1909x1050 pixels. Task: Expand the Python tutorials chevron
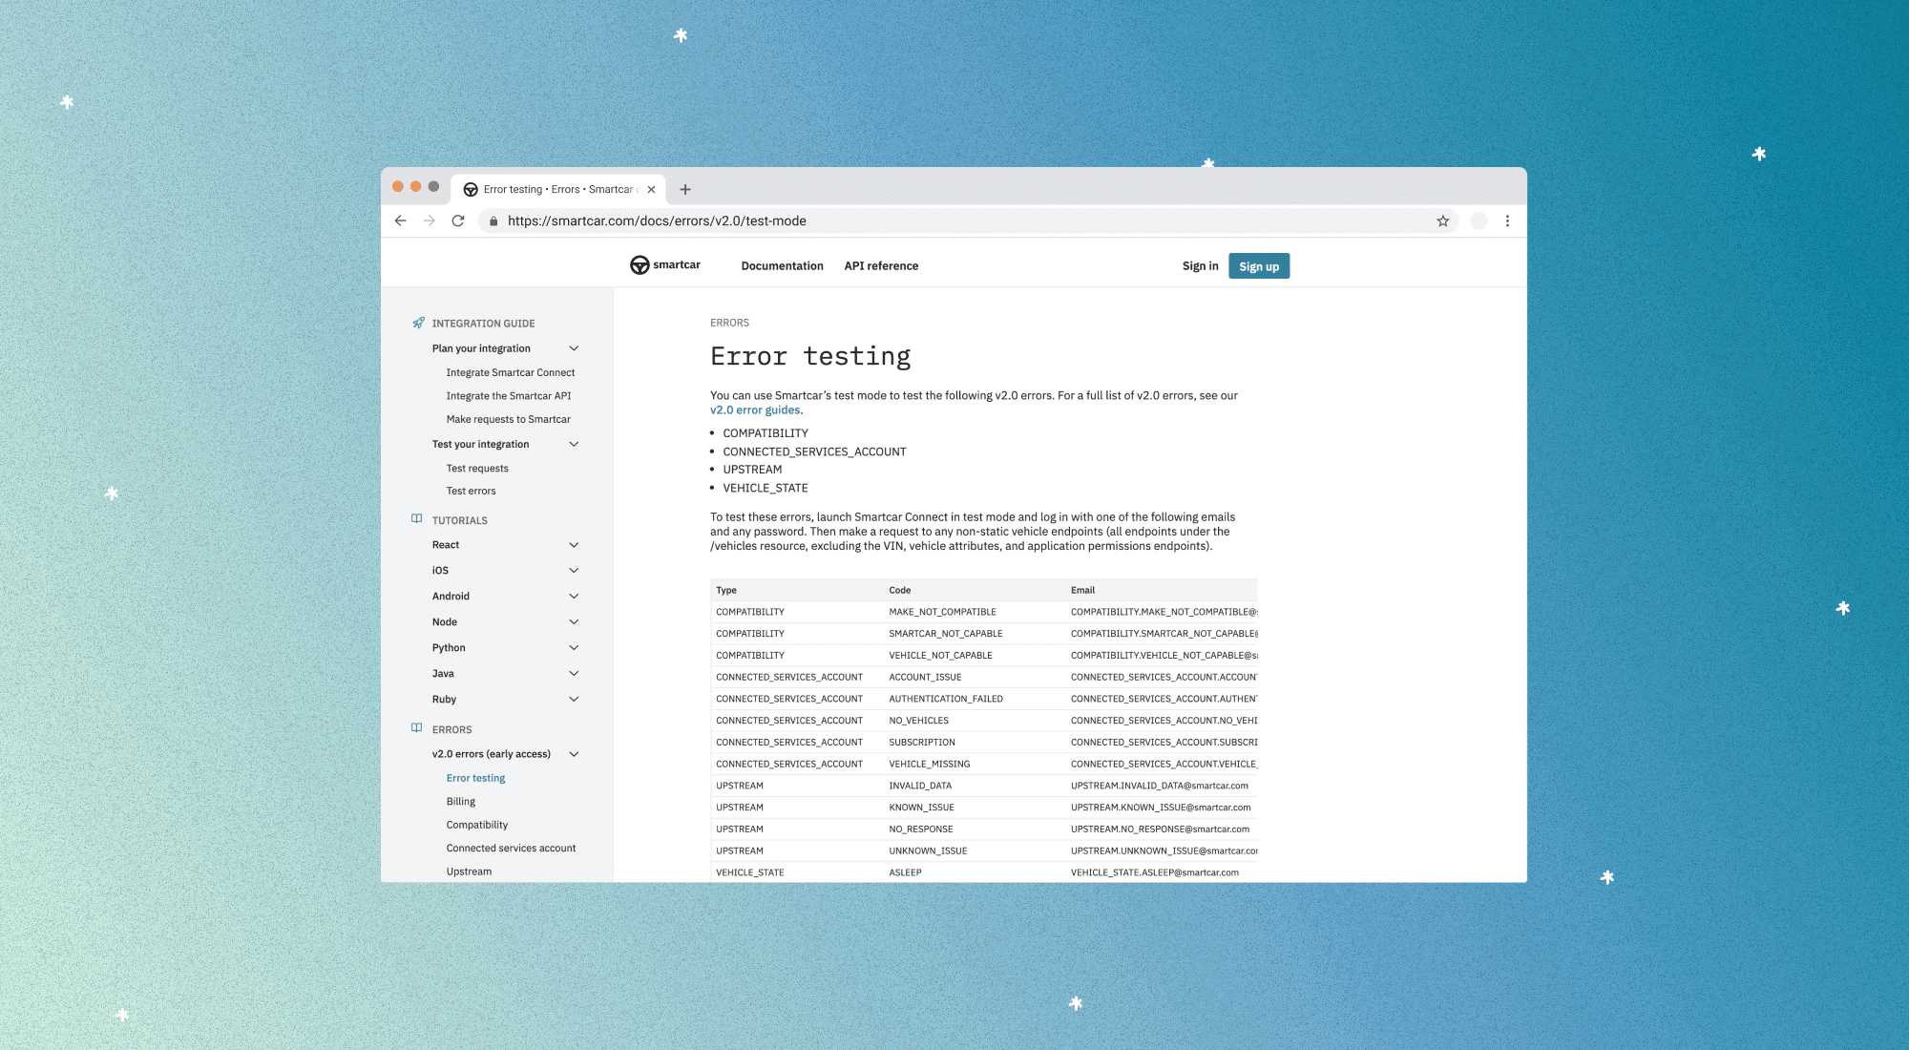[x=574, y=648]
